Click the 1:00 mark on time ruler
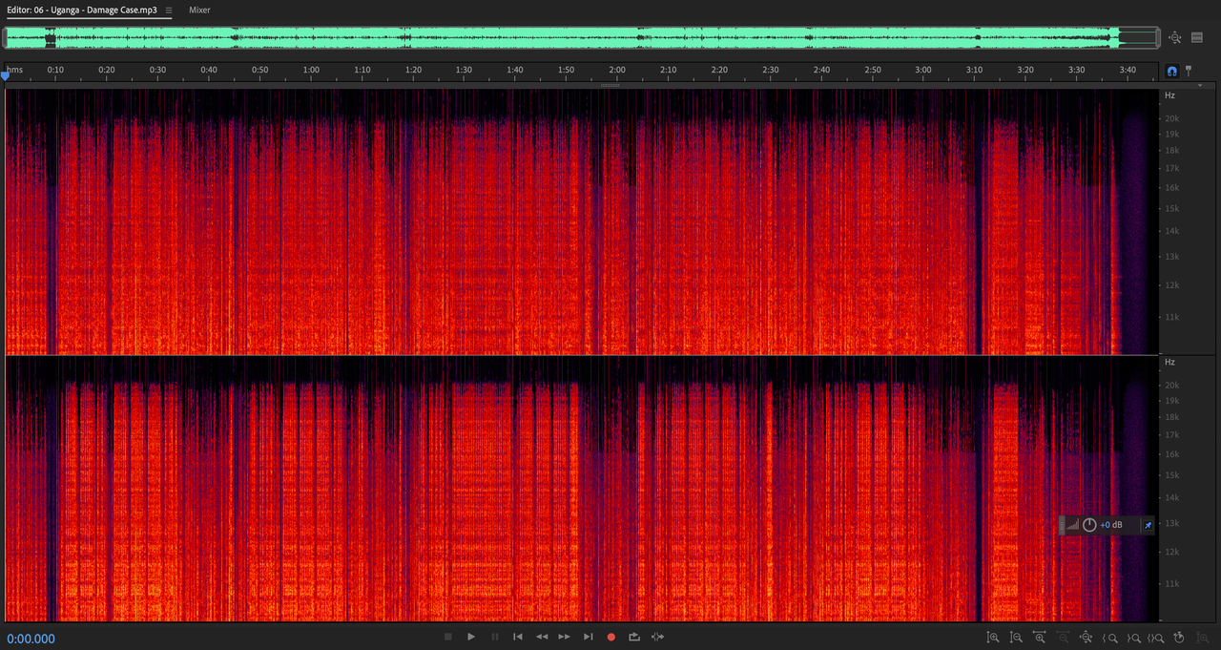Screen dimensions: 1221x650 311,70
